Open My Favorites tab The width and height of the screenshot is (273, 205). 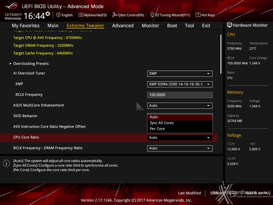coord(26,26)
